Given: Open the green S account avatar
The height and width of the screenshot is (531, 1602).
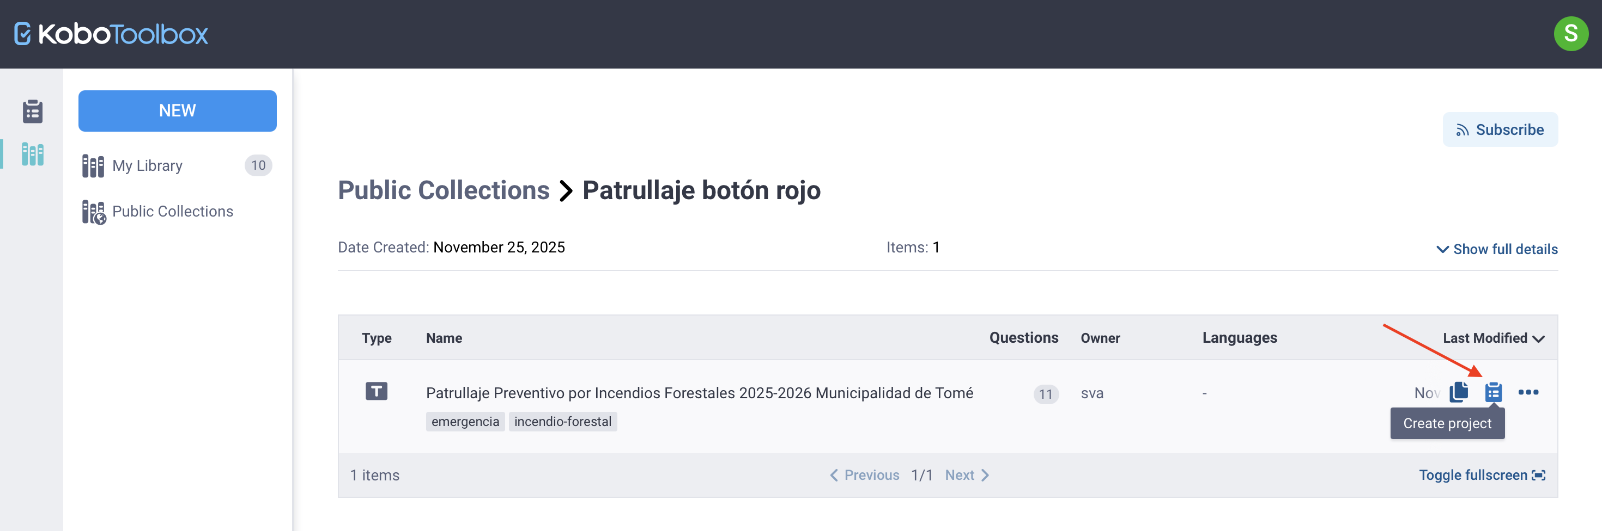Looking at the screenshot, I should [x=1570, y=34].
